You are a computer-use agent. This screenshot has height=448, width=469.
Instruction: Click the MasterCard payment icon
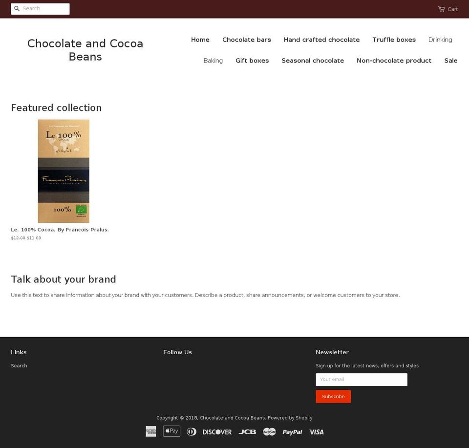click(x=269, y=432)
